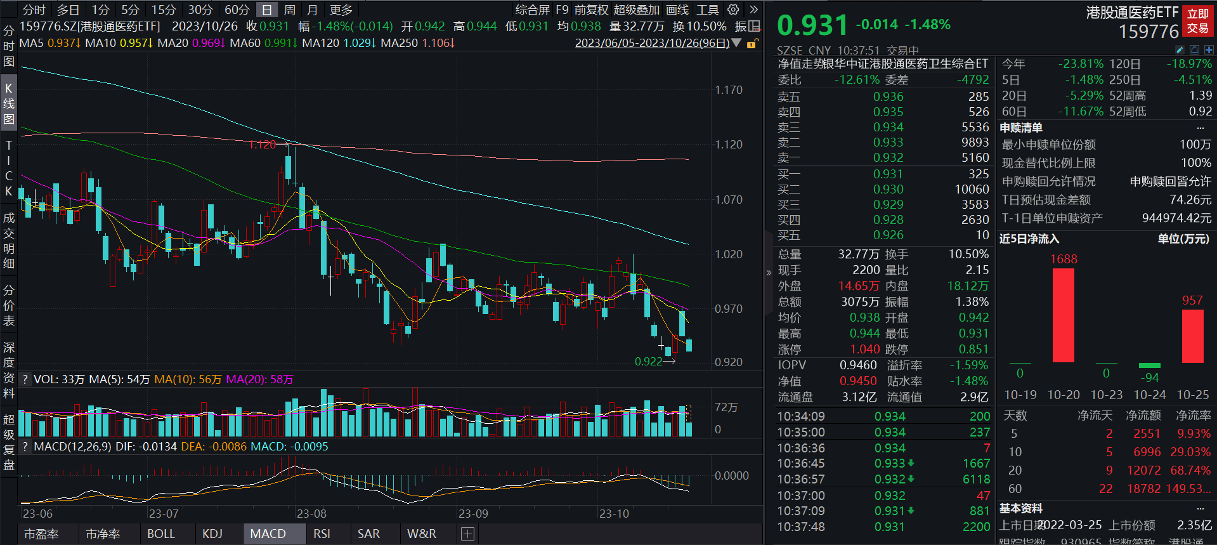Click the 立即交易 trade button

1197,21
